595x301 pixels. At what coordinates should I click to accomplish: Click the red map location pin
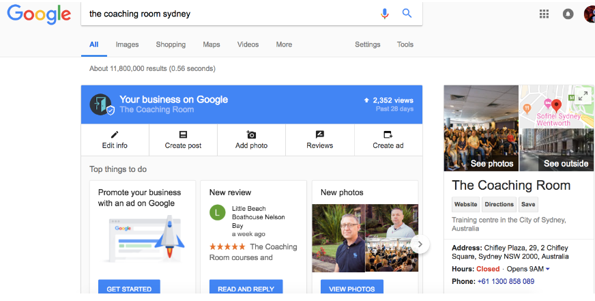coord(556,105)
